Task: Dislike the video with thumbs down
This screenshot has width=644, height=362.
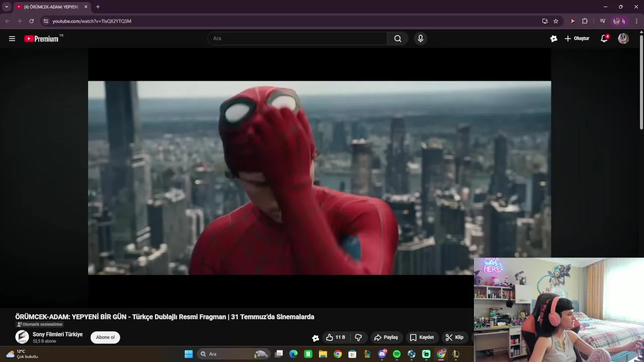Action: point(358,337)
